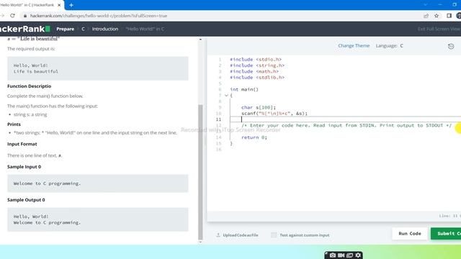
Task: Click scroll-down arrow of the problem panel
Action: pos(200,242)
